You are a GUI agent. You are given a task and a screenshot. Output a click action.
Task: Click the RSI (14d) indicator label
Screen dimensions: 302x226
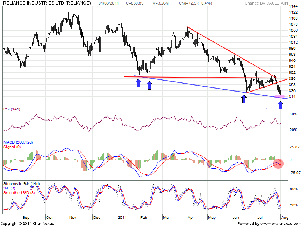click(x=11, y=110)
